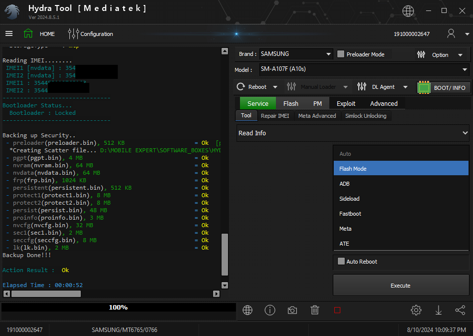The width and height of the screenshot is (473, 336).
Task: Select Auto in the mode list
Action: [x=401, y=154]
